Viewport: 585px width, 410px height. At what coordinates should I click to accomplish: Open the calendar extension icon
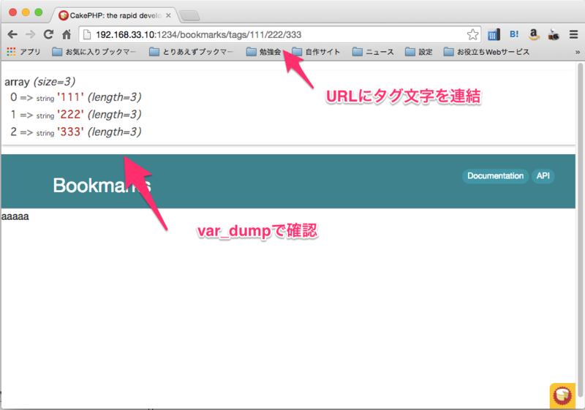click(x=494, y=34)
